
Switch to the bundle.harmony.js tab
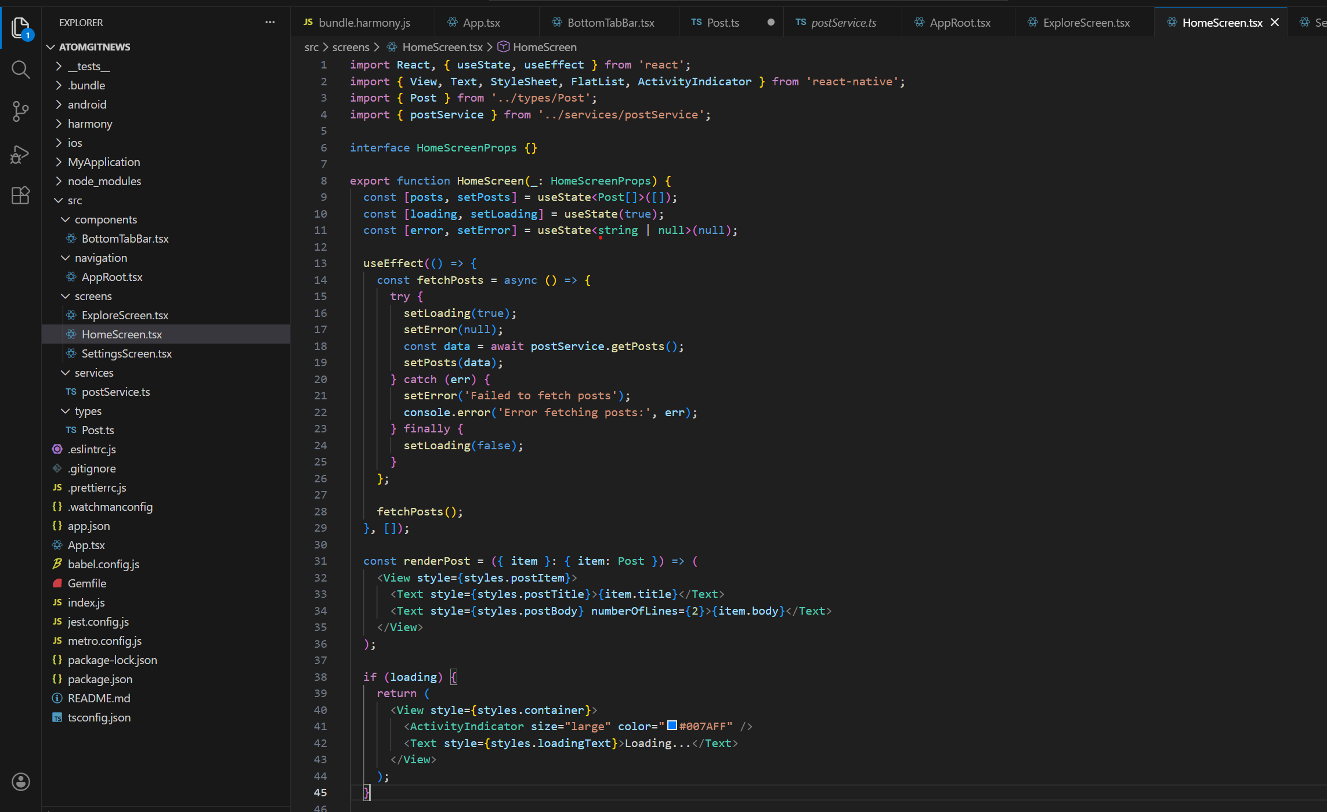tap(364, 23)
